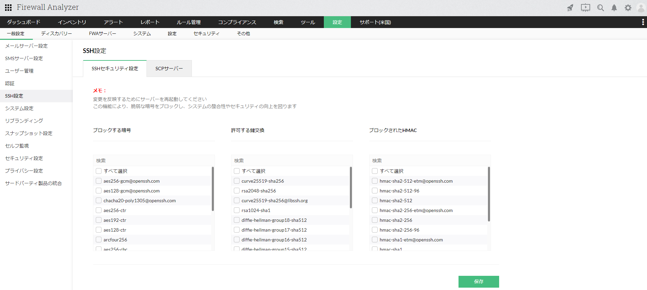Select the SSHセキュリティ設定 tab
Image resolution: width=647 pixels, height=290 pixels.
point(115,69)
